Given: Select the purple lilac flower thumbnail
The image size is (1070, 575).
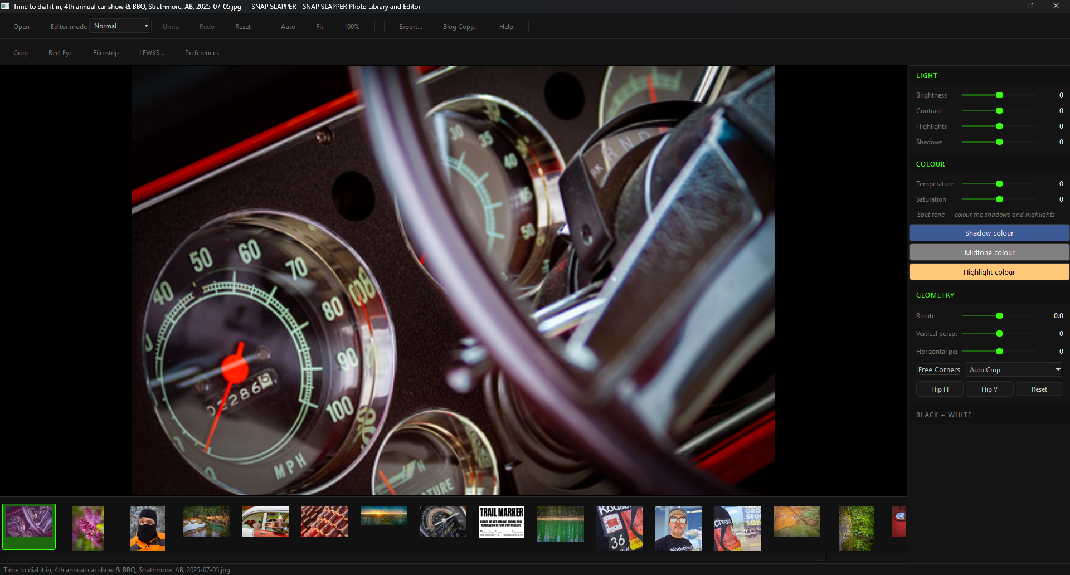Looking at the screenshot, I should 88,528.
